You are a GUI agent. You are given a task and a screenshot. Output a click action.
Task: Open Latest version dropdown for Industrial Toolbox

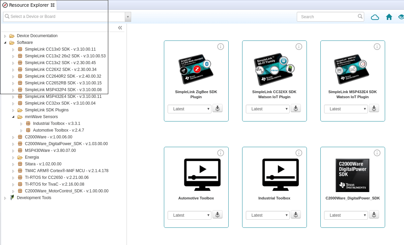(x=268, y=215)
